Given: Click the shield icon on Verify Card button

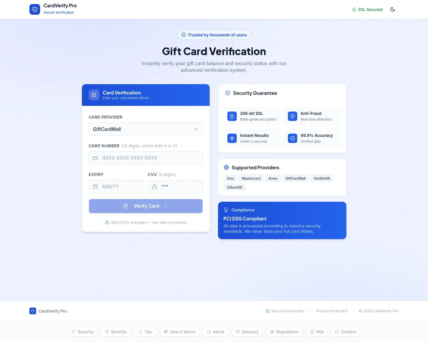Looking at the screenshot, I should pos(126,206).
